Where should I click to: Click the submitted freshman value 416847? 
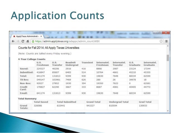pyautogui.click(x=41, y=72)
